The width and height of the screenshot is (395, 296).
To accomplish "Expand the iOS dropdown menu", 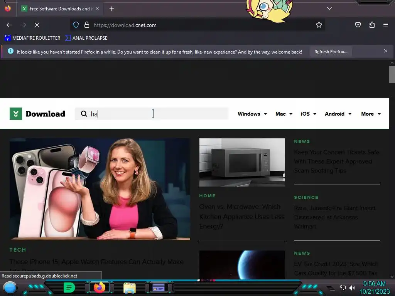I will tap(308, 114).
